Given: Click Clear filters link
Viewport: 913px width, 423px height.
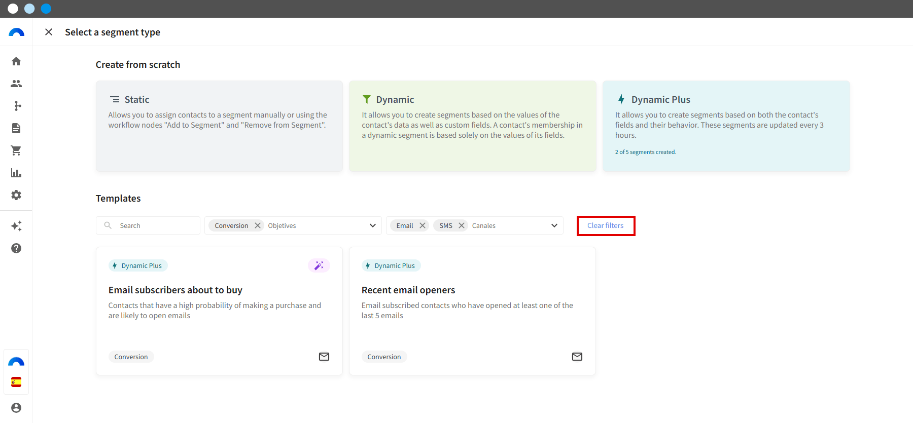Looking at the screenshot, I should (x=606, y=225).
